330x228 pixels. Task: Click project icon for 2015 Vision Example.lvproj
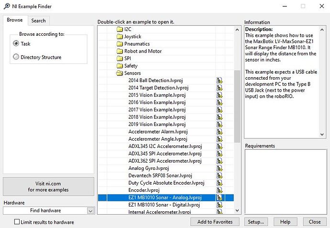[x=220, y=95]
